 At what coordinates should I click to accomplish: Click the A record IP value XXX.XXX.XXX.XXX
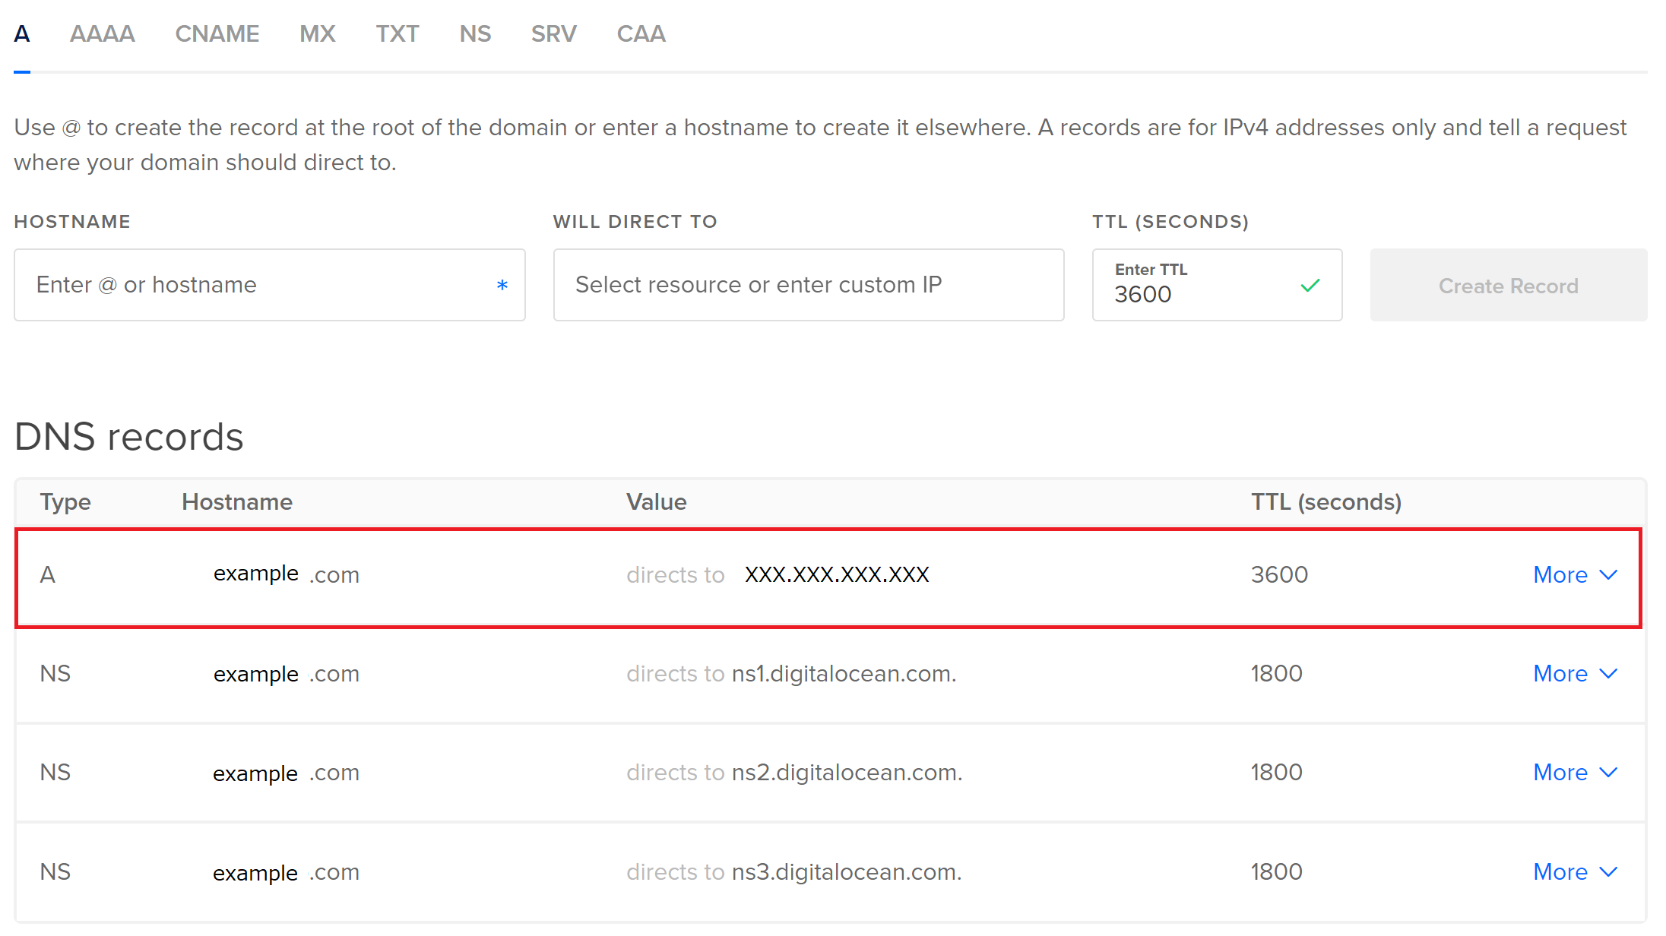pyautogui.click(x=837, y=575)
